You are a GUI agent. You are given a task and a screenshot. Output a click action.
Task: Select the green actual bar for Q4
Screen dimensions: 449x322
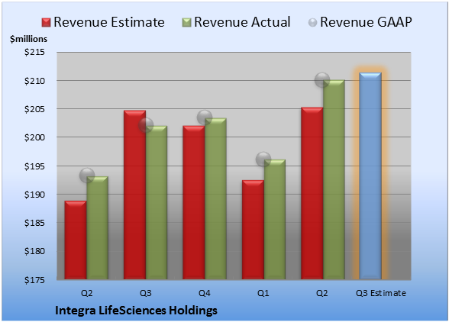coord(215,198)
